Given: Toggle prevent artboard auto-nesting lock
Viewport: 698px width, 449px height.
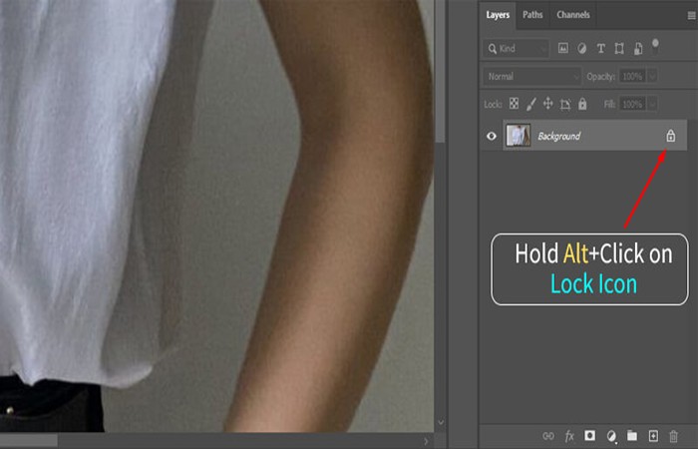Looking at the screenshot, I should click(565, 104).
